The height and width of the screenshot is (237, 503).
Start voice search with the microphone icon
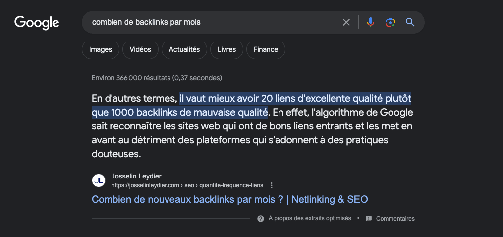[371, 22]
